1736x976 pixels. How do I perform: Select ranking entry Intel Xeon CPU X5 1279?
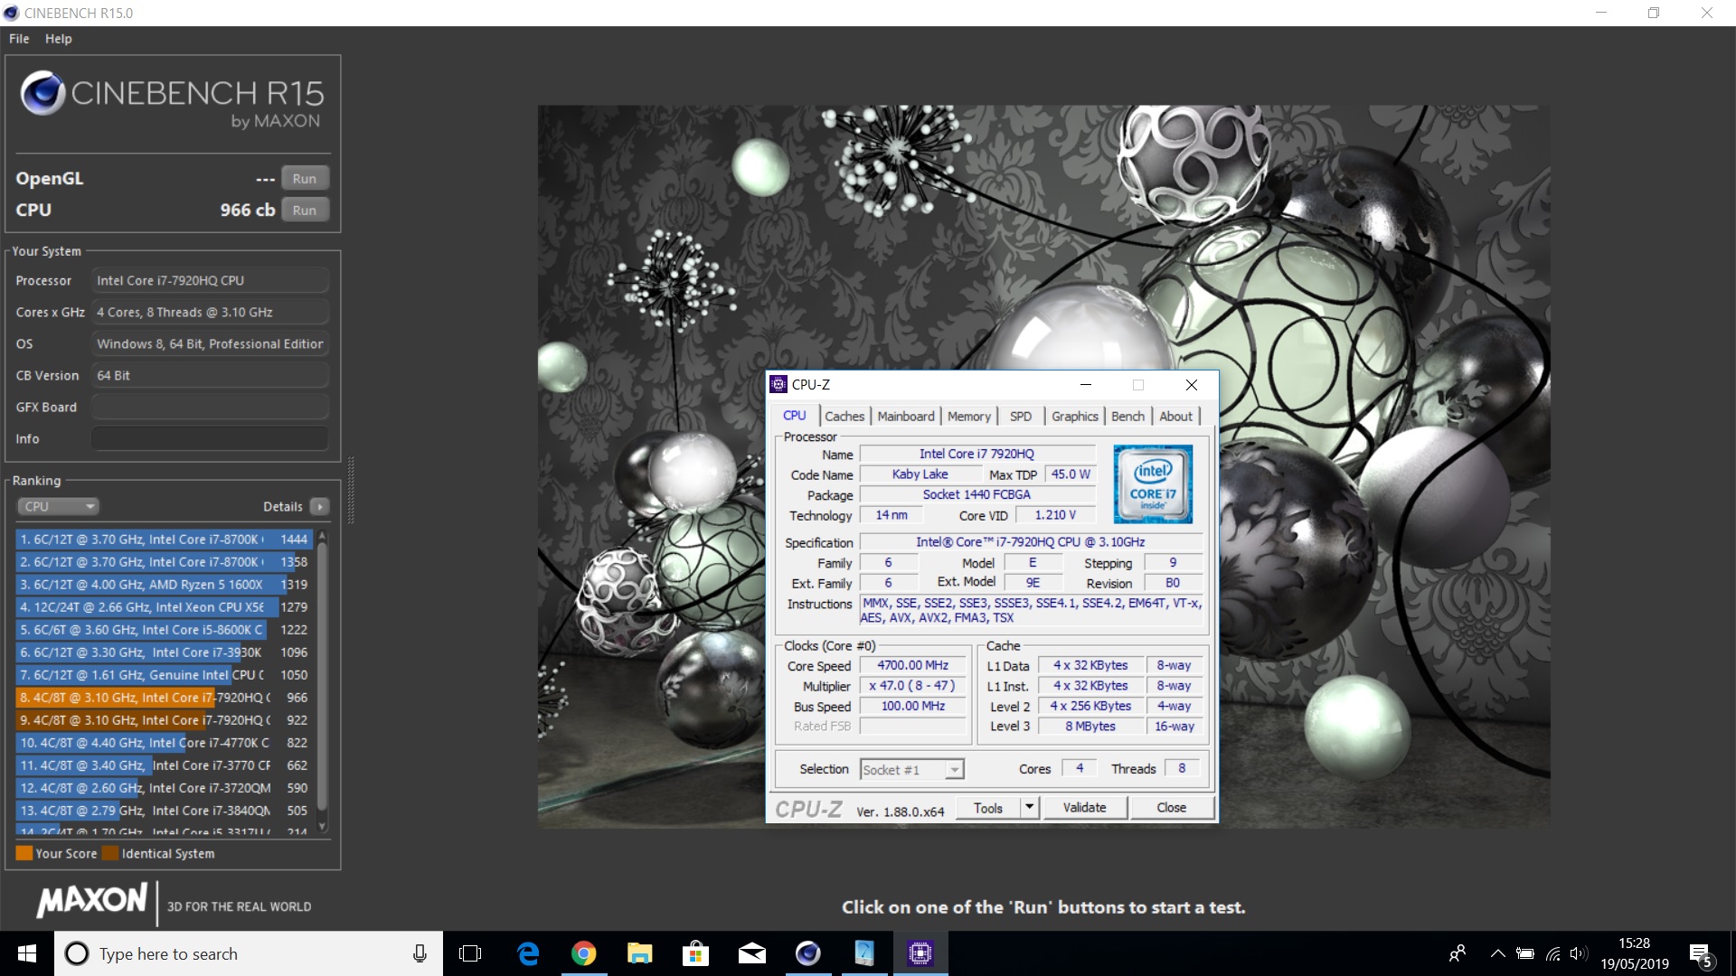tap(164, 607)
